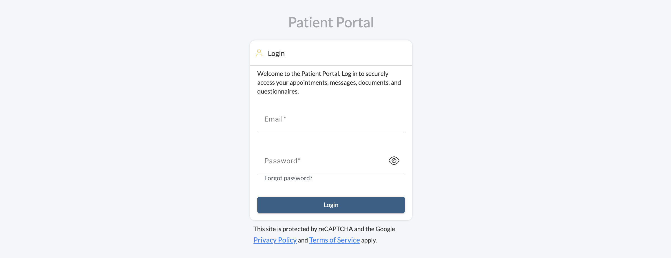Screen dimensions: 671x258
Task: Select the Email* placeholder label
Action: 275,119
